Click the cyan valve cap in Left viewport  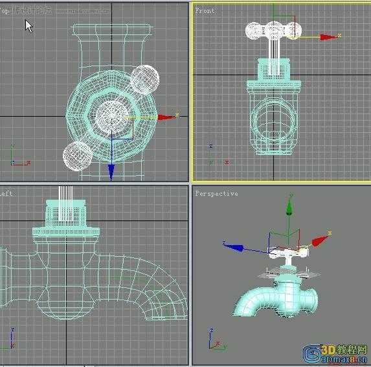tap(66, 217)
